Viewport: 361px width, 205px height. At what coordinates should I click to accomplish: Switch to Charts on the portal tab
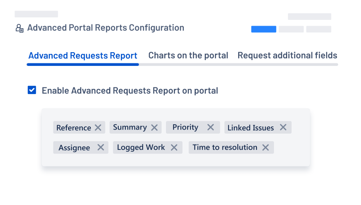point(188,55)
